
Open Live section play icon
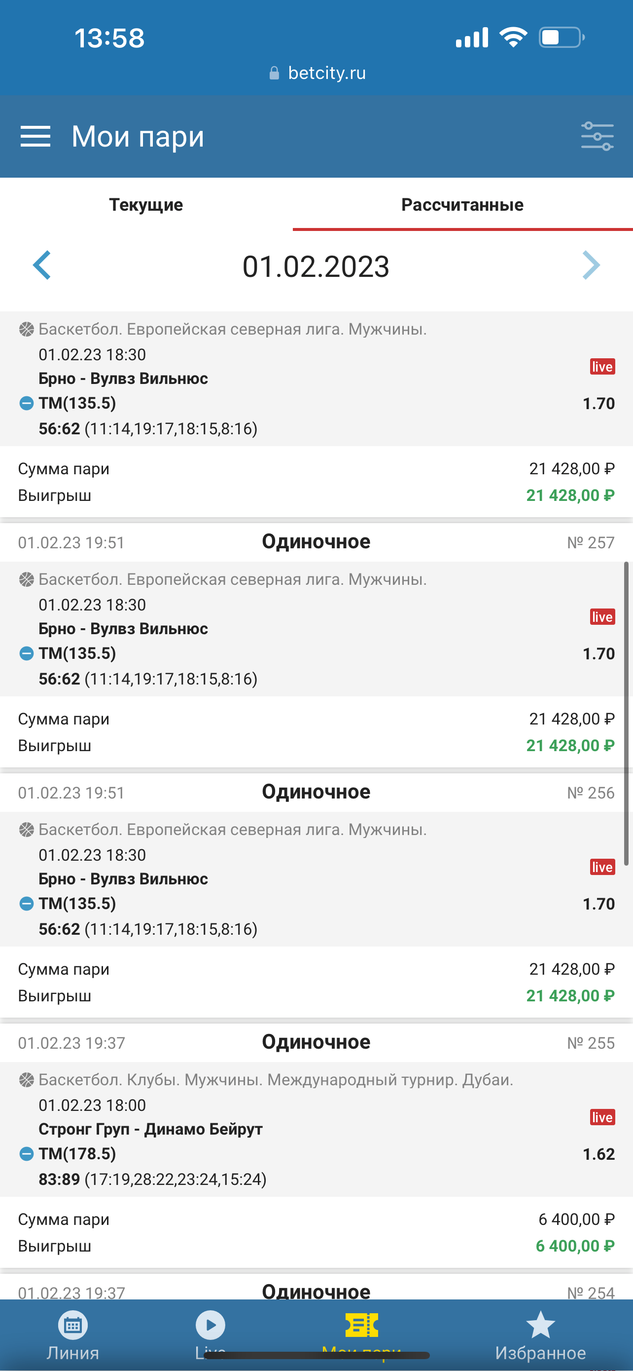[x=211, y=1326]
